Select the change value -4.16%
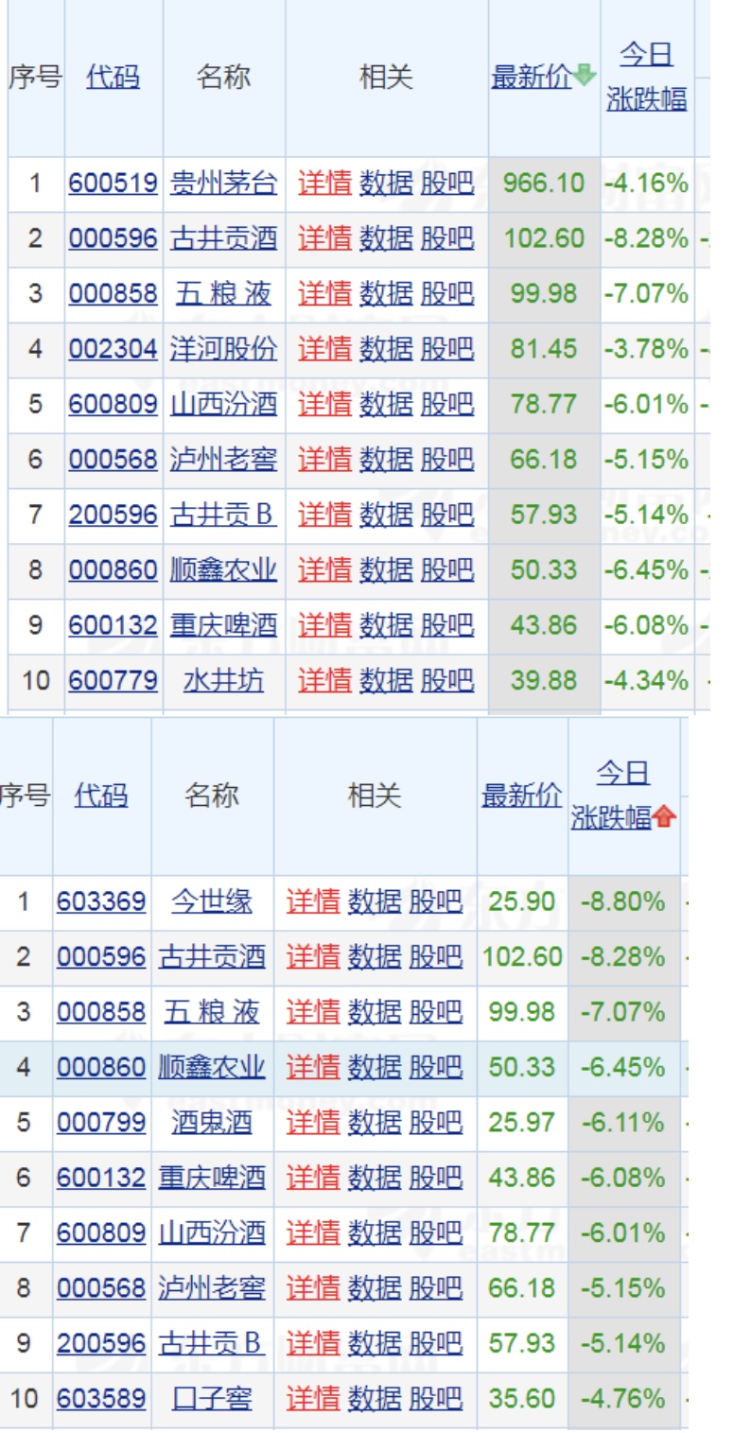The image size is (734, 1433). pyautogui.click(x=647, y=183)
